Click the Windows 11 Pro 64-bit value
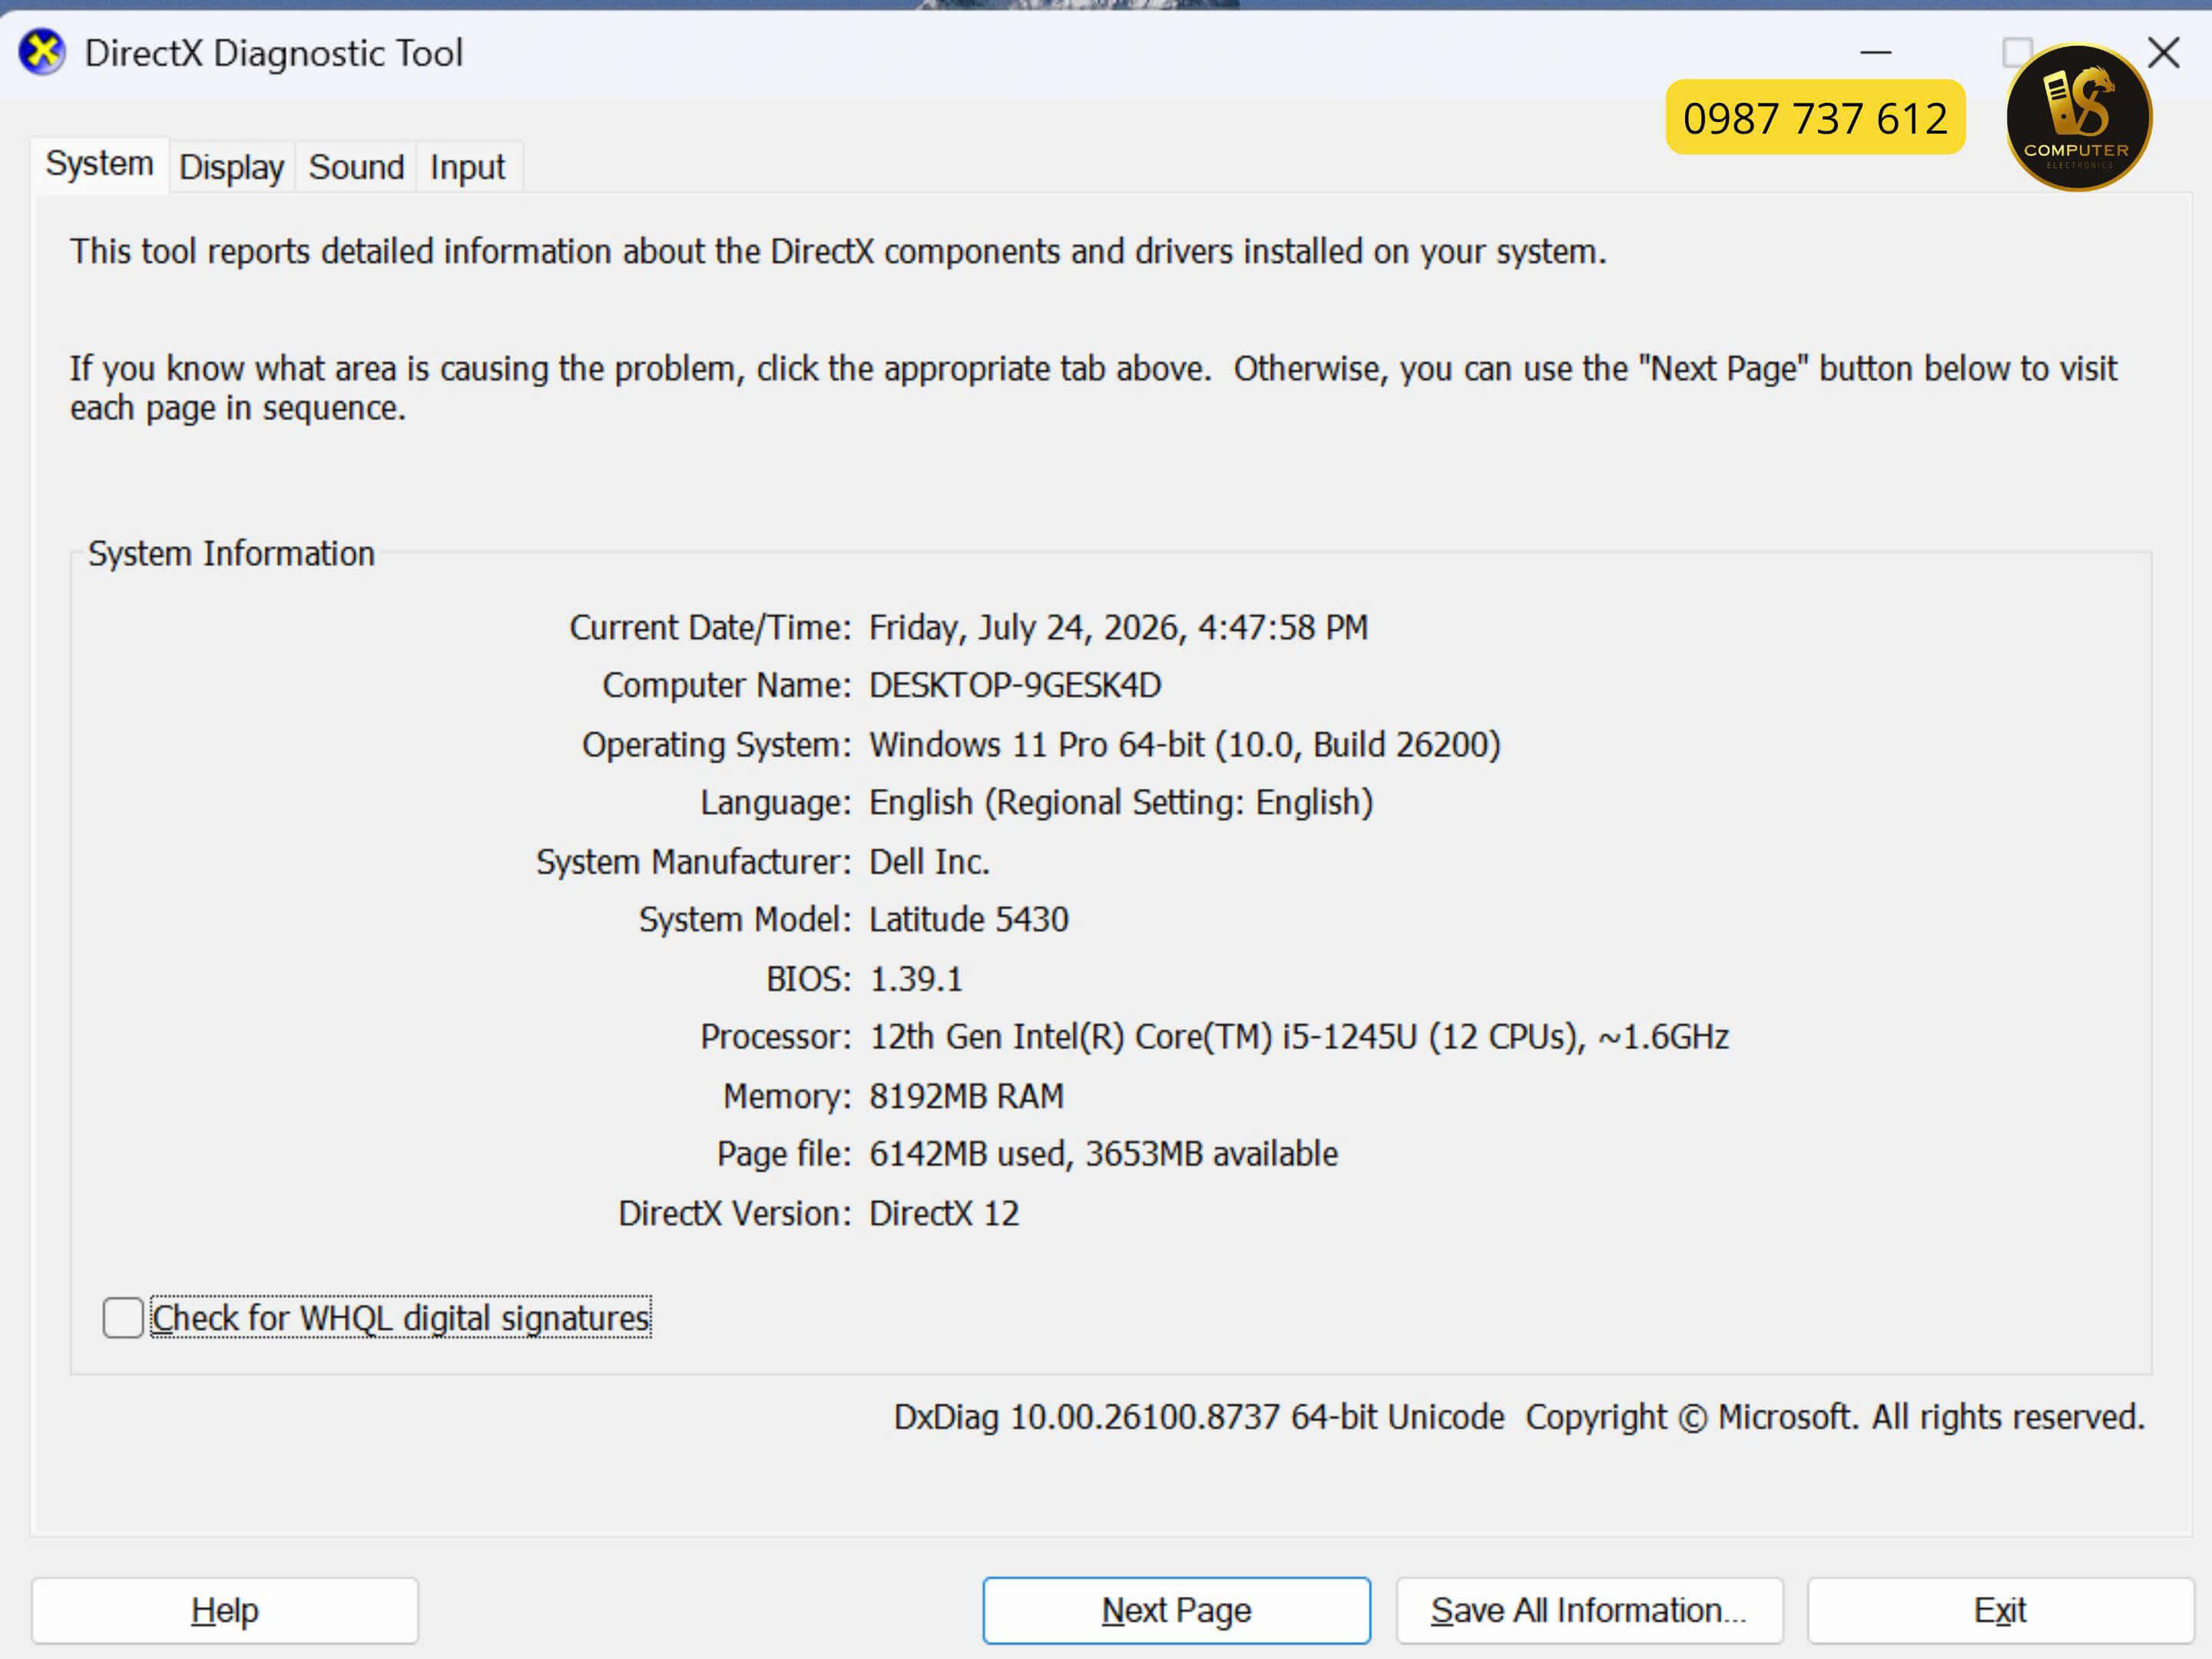Screen dimensions: 2212x1659 click(1185, 745)
